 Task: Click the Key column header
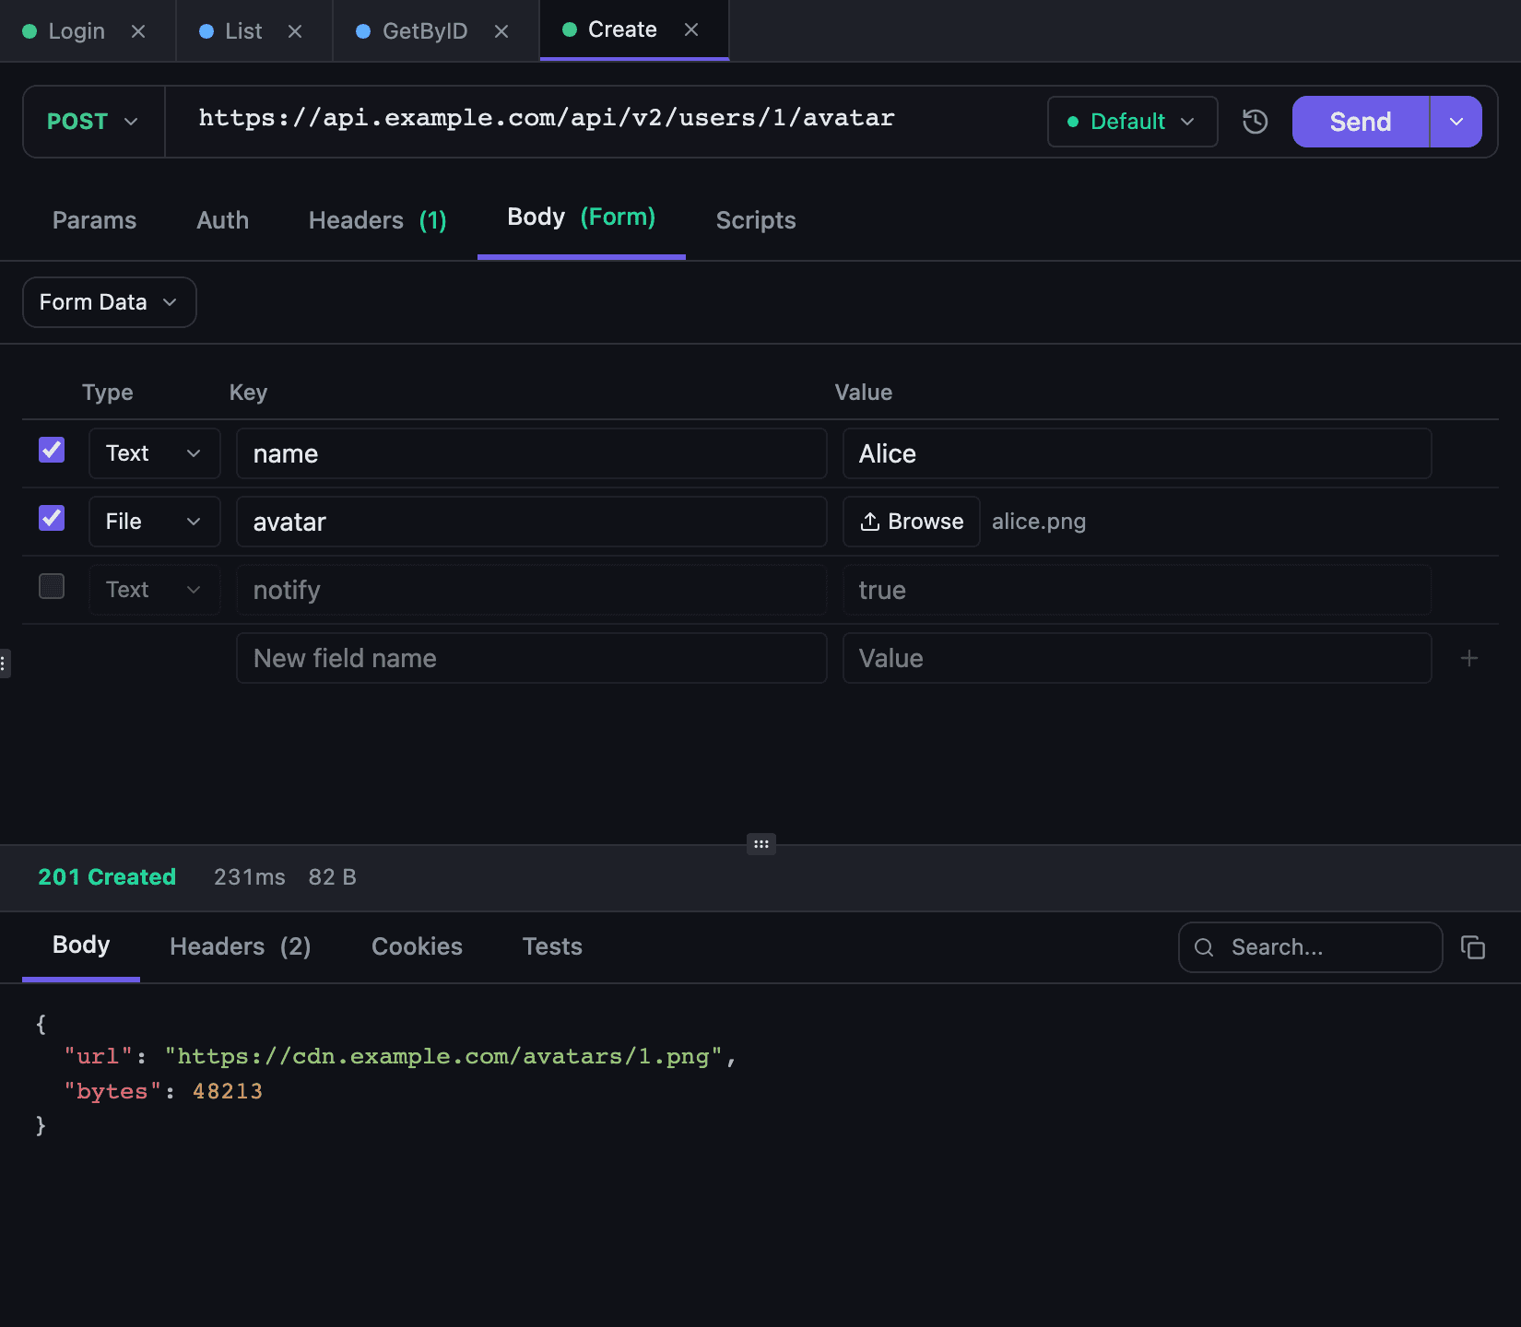[x=248, y=393]
